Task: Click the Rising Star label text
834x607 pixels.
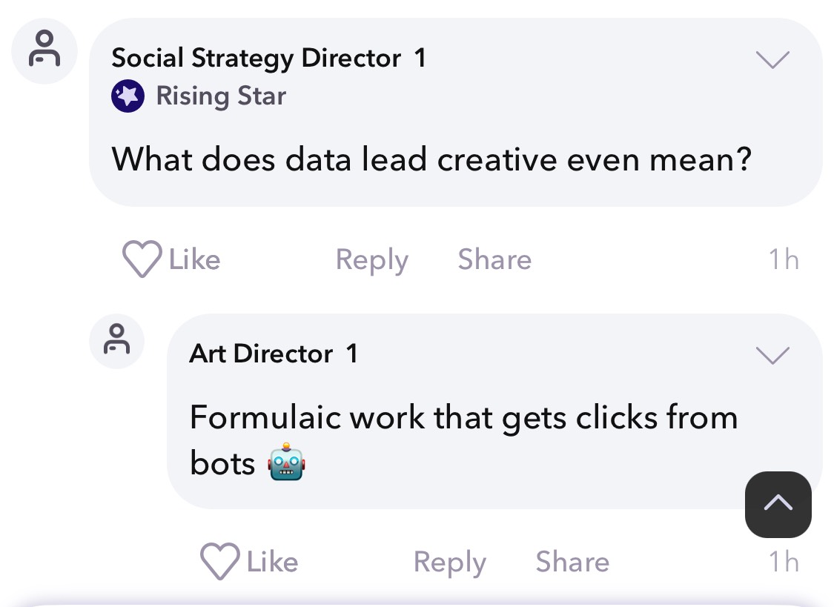Action: (x=221, y=96)
